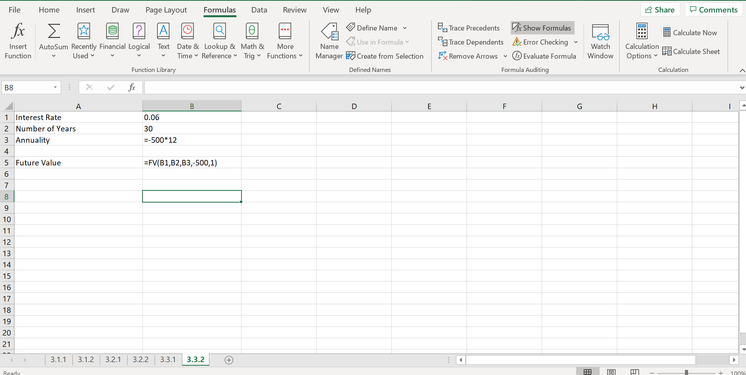Screen dimensions: 746x375
Task: Open the Math & Trig functions icon
Action: [x=252, y=31]
